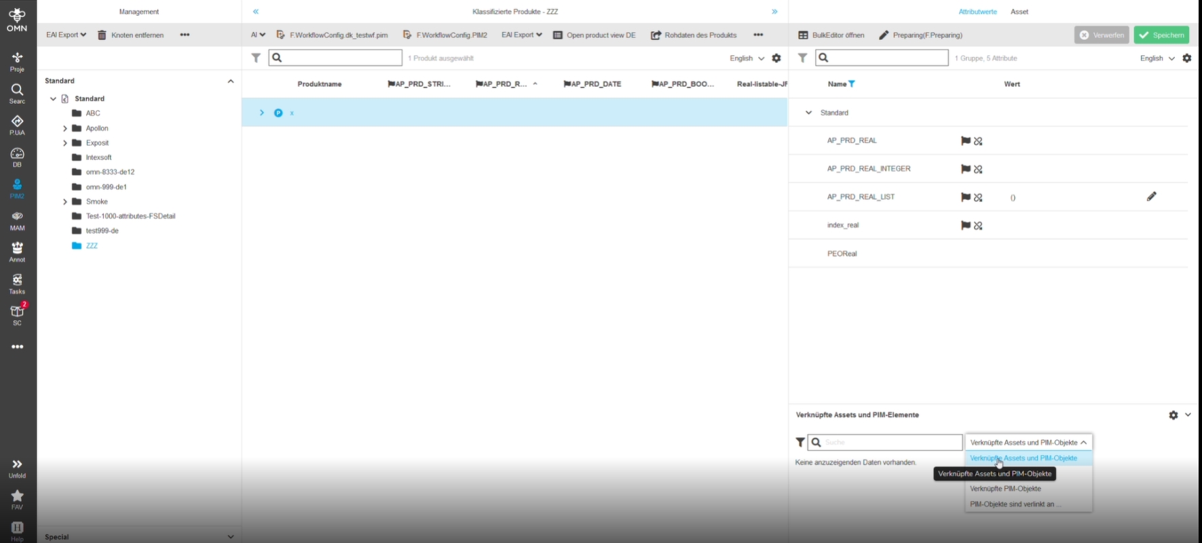Close the linked objects type combo box
The image size is (1202, 543).
tap(1029, 443)
